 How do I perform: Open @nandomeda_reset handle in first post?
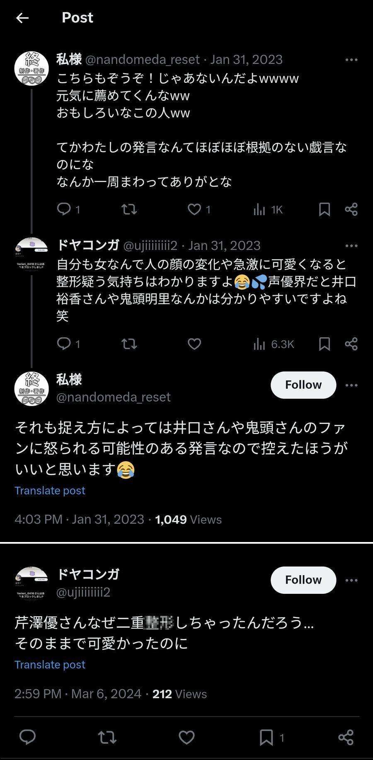142,60
